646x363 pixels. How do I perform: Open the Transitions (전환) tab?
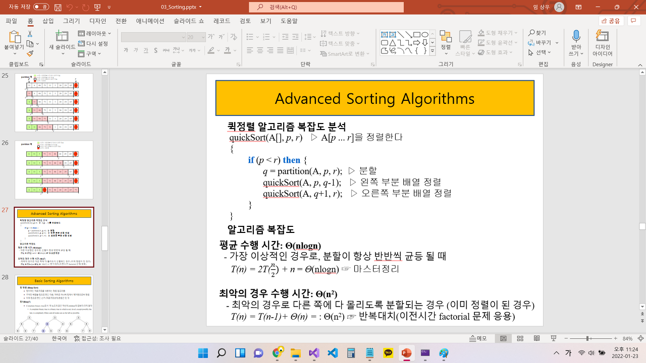(121, 21)
